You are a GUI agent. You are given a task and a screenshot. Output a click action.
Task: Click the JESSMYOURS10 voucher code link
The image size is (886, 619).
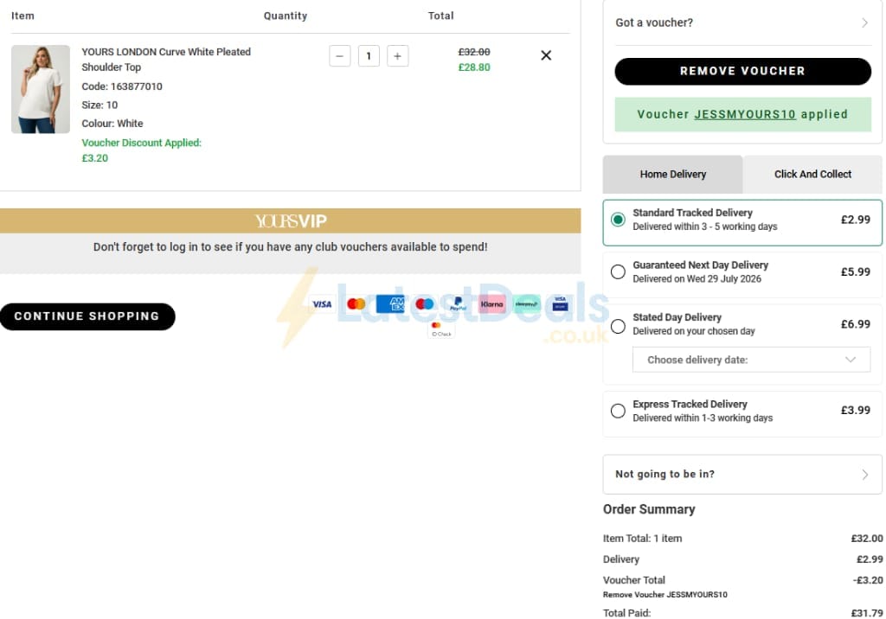[x=745, y=114]
